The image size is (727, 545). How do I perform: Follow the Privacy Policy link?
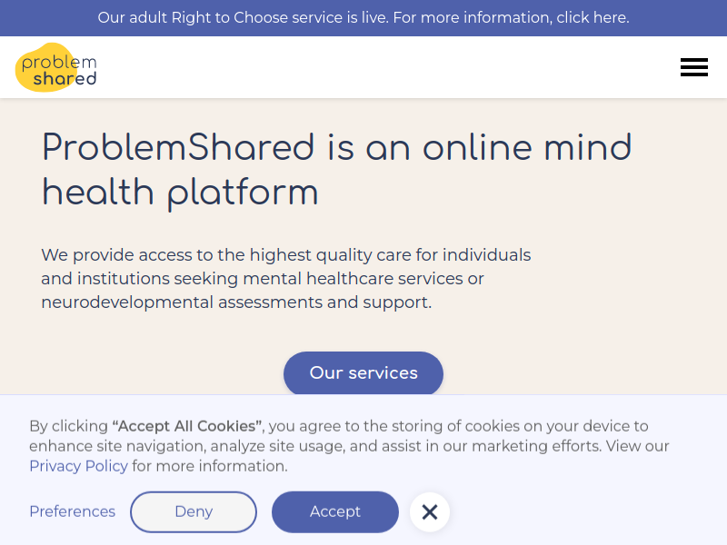(78, 466)
